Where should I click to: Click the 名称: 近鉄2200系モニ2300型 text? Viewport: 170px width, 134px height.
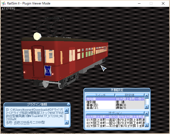25,122
